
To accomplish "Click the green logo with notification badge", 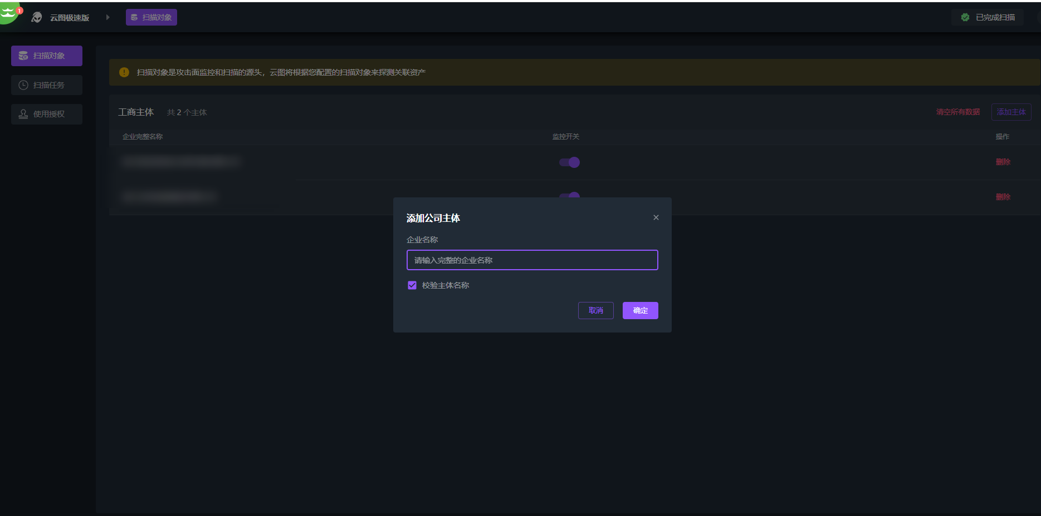I will (x=8, y=12).
